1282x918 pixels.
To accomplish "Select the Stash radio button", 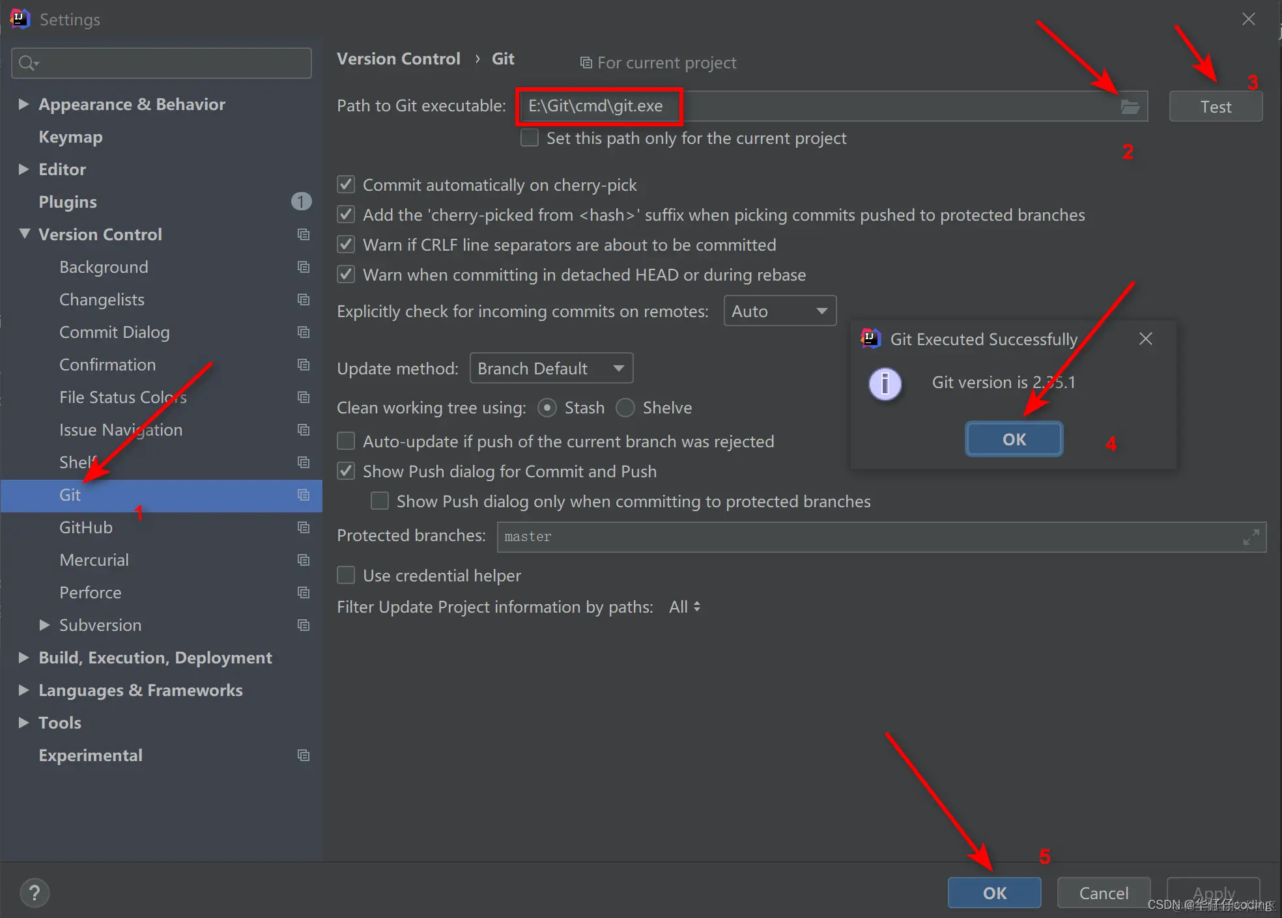I will 547,408.
